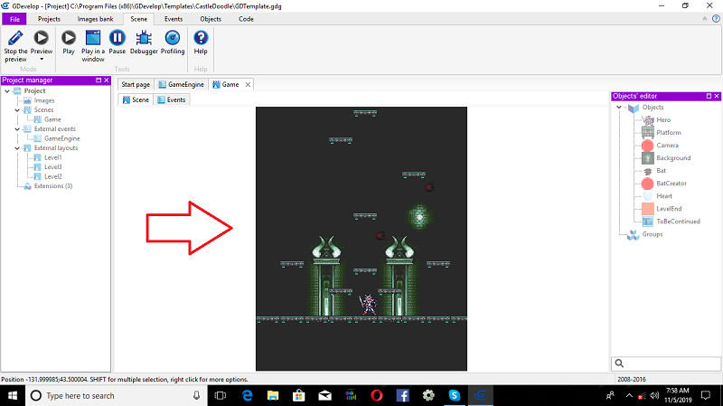Viewport: 723px width, 406px height.
Task: Close the Objects' editor panel
Action: (717, 96)
